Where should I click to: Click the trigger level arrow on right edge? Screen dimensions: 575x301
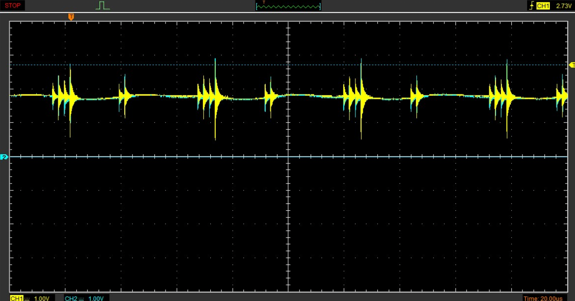(572, 65)
